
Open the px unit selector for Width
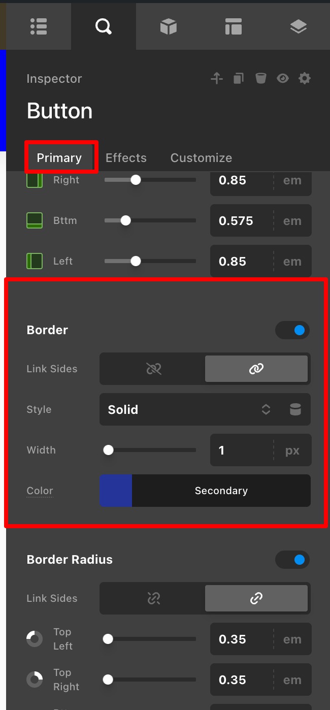point(292,450)
